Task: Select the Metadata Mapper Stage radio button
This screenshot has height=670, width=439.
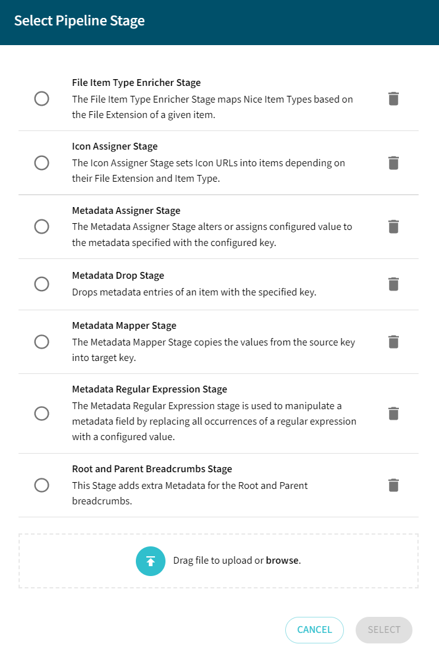Action: point(41,342)
